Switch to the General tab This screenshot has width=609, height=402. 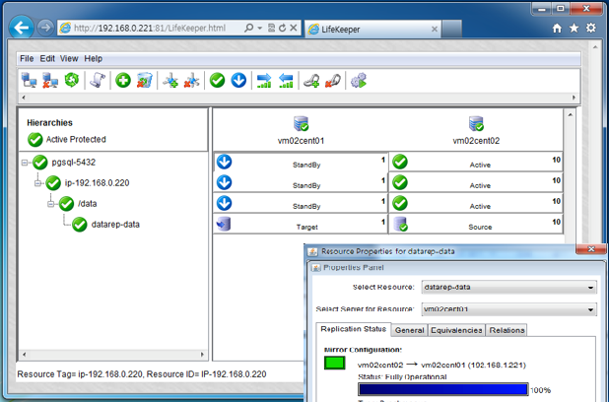(x=409, y=330)
